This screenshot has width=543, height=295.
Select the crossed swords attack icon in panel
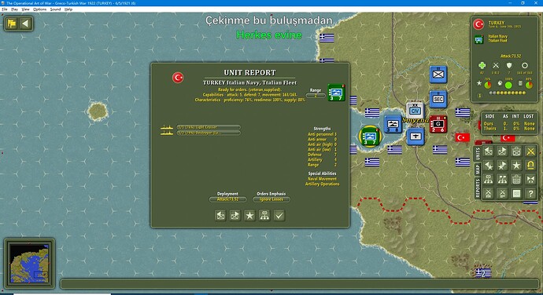[530, 151]
